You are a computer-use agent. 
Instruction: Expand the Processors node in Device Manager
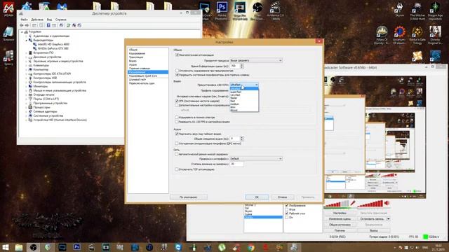pos(27,107)
